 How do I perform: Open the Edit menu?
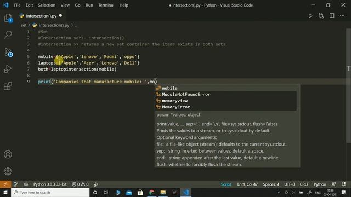coord(29,5)
